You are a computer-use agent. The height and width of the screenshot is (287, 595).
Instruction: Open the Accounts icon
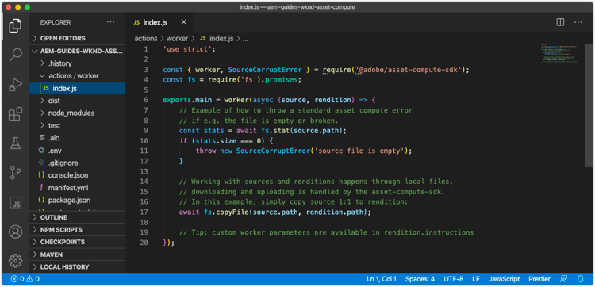15,232
